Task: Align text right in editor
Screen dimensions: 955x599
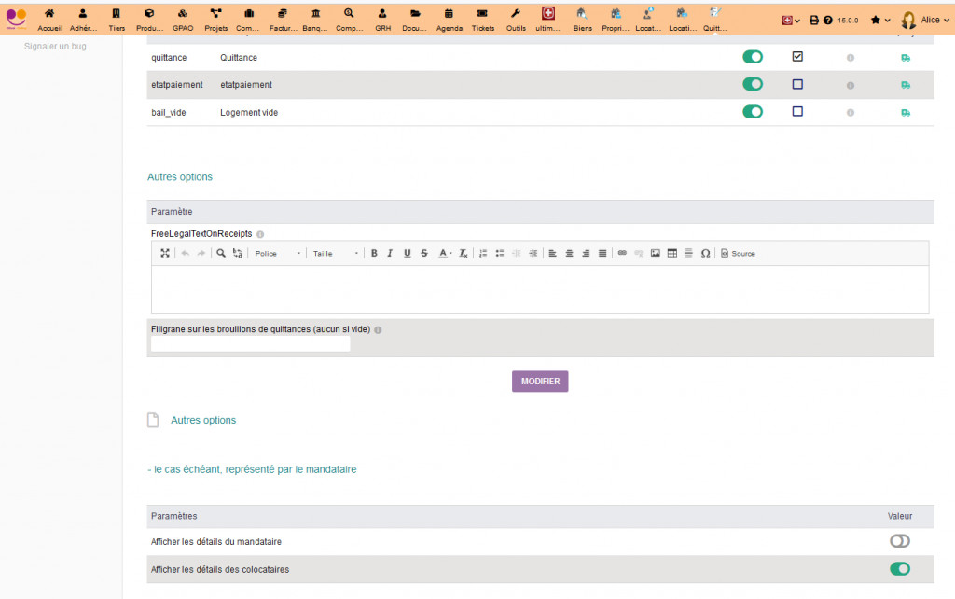Action: pyautogui.click(x=586, y=253)
